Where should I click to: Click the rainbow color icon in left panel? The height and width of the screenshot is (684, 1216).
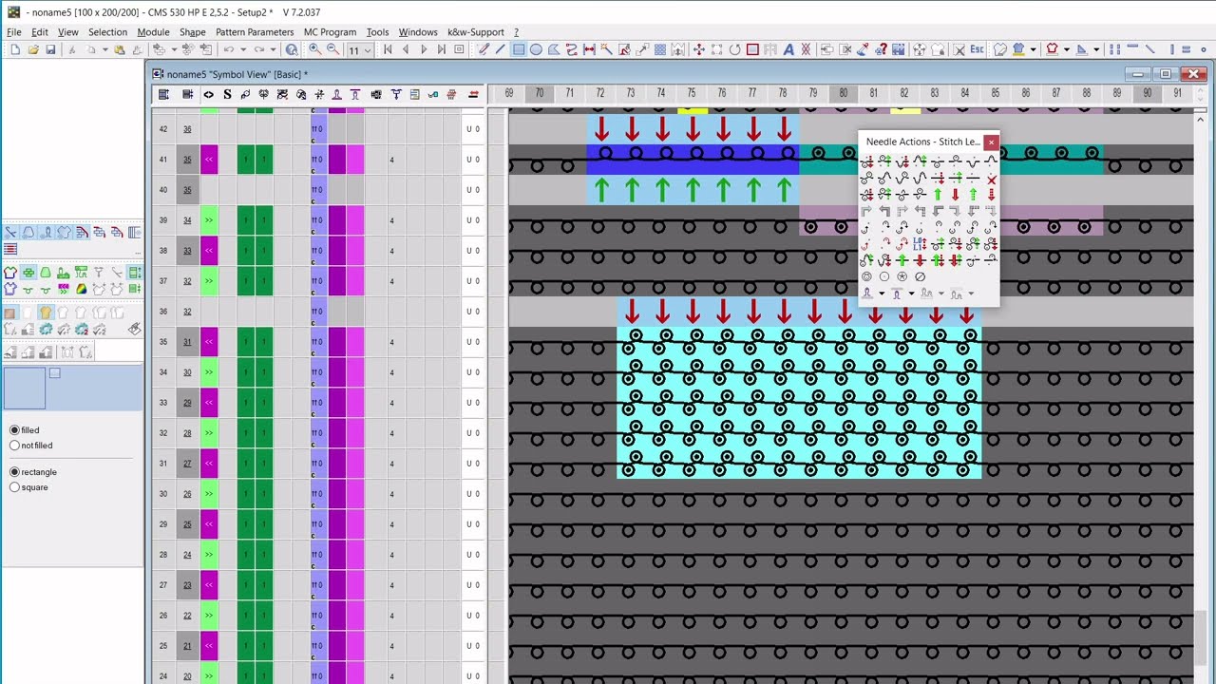(x=82, y=289)
